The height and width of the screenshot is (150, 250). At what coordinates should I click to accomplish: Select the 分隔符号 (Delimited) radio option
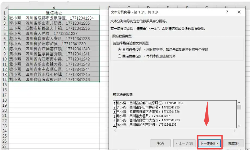120,49
